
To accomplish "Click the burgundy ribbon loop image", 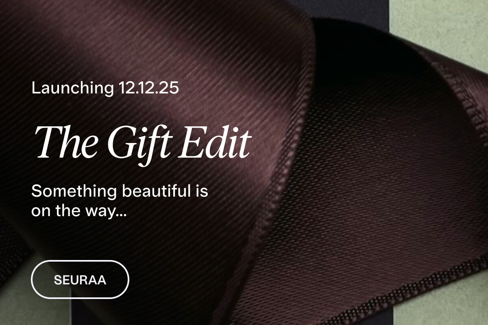I will [x=244, y=162].
